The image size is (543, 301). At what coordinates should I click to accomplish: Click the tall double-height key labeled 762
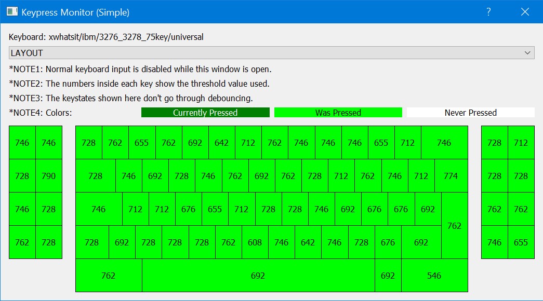pyautogui.click(x=455, y=226)
